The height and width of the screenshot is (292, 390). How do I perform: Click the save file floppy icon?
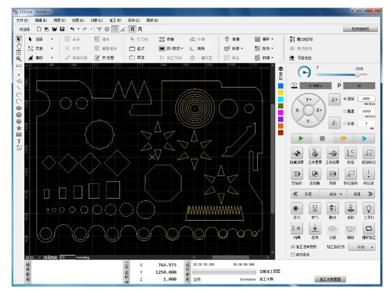click(x=62, y=29)
